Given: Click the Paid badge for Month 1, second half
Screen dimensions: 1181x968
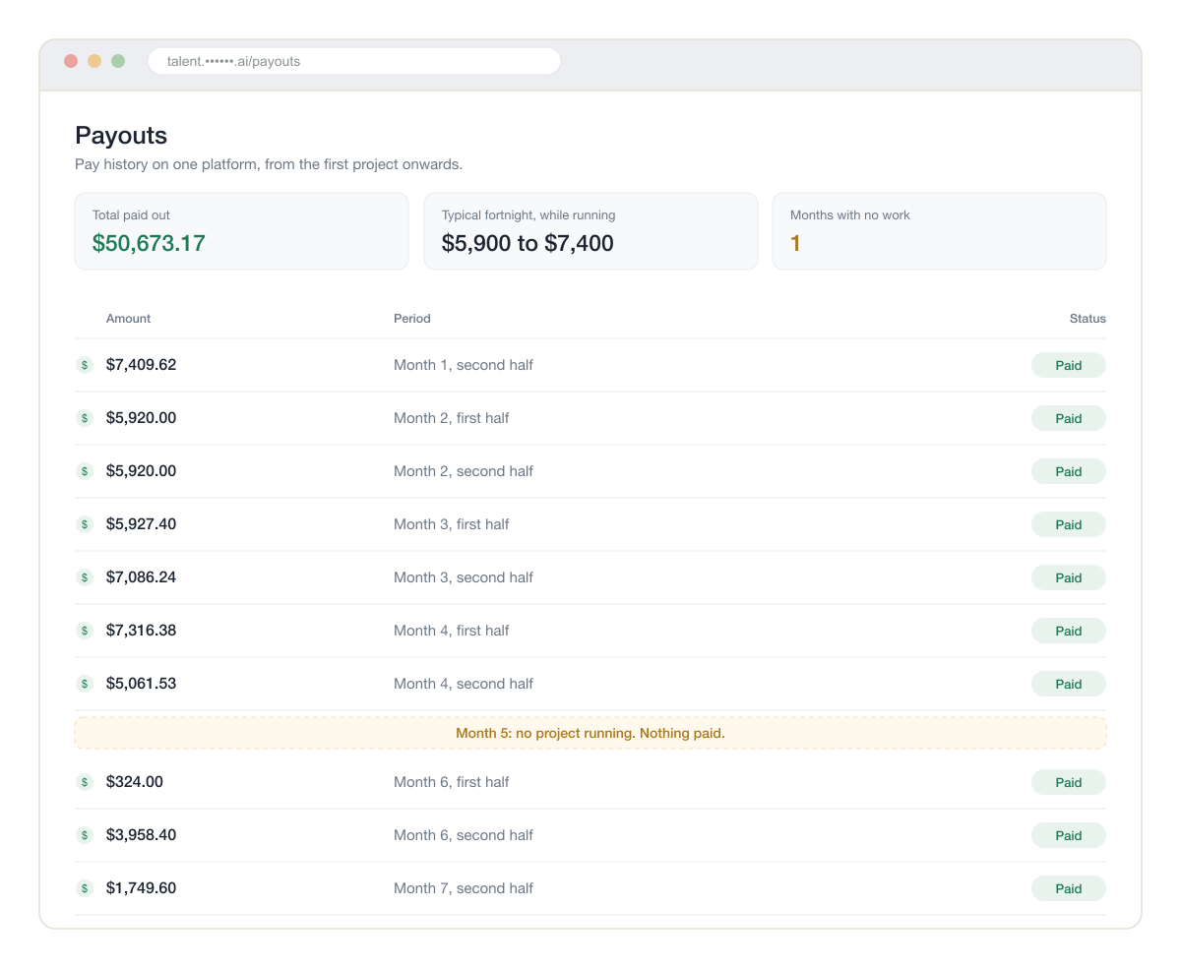Looking at the screenshot, I should click(x=1069, y=365).
